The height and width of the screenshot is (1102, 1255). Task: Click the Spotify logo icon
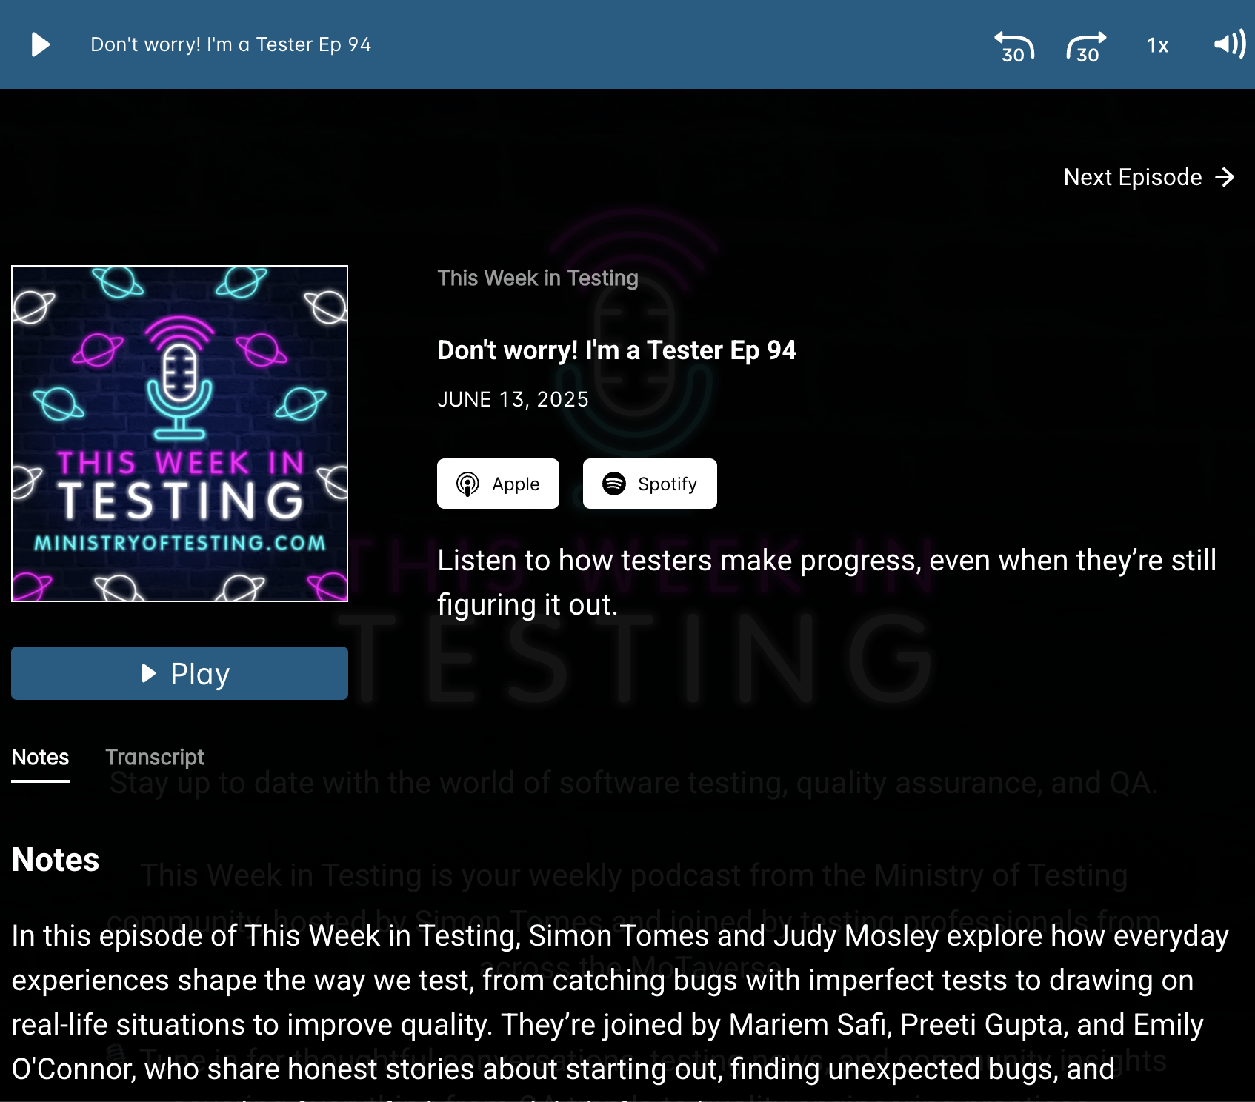pyautogui.click(x=614, y=484)
